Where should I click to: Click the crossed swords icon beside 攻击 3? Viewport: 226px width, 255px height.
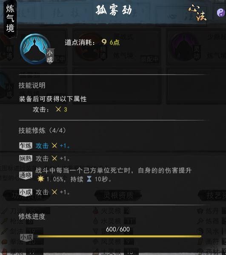[58, 109]
